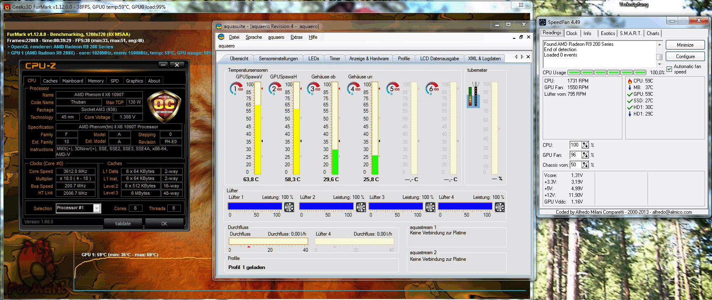The image size is (712, 300).
Task: Click sensor gauge 3 icon in aquasuite
Action: click(314, 88)
